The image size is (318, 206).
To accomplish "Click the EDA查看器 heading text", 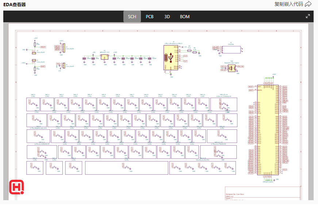I will pos(15,4).
